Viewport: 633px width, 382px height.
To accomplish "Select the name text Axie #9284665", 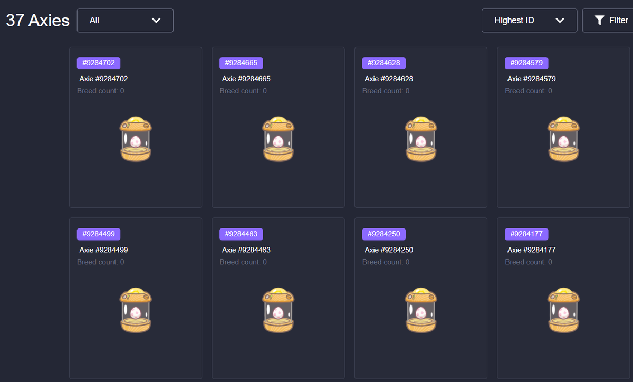I will [x=246, y=79].
